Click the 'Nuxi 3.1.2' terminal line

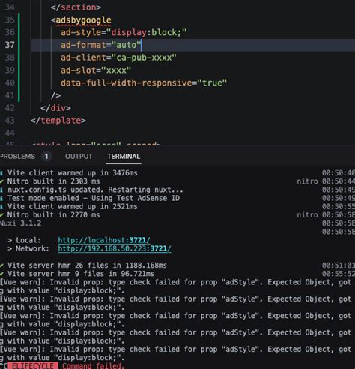[x=21, y=223]
